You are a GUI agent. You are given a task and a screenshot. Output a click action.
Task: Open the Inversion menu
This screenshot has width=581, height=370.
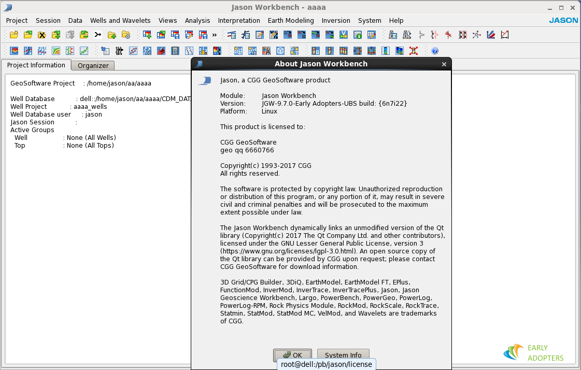click(x=336, y=20)
